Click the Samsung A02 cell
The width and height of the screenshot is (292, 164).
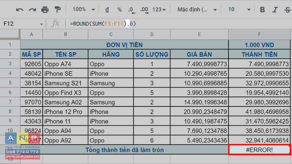point(65,102)
